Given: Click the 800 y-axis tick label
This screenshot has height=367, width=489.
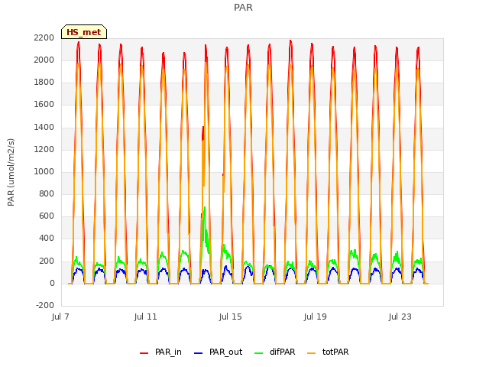Looking at the screenshot, I should coord(47,193).
